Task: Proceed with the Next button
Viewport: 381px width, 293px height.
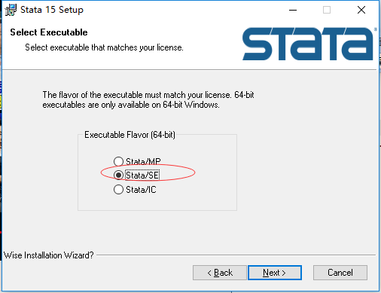Action: (x=275, y=273)
